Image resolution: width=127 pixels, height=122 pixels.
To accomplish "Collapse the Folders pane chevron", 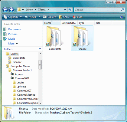I will 40,49.
